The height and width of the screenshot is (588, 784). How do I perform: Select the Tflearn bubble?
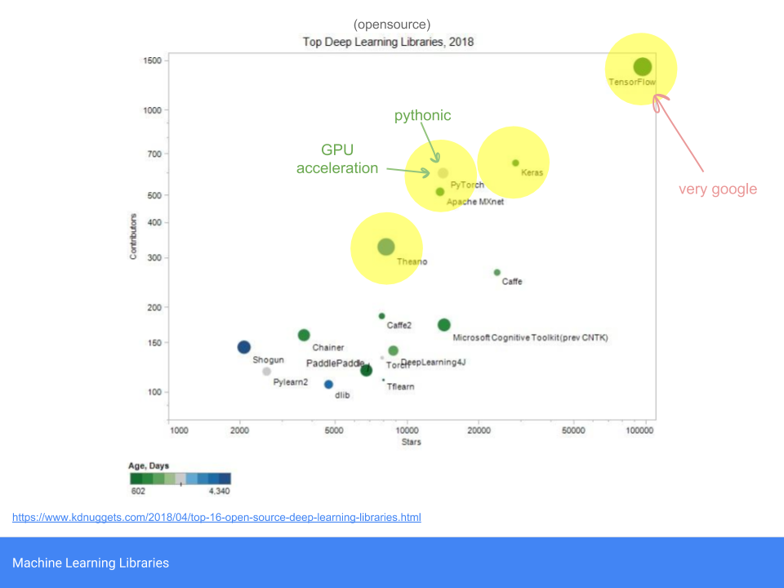383,380
